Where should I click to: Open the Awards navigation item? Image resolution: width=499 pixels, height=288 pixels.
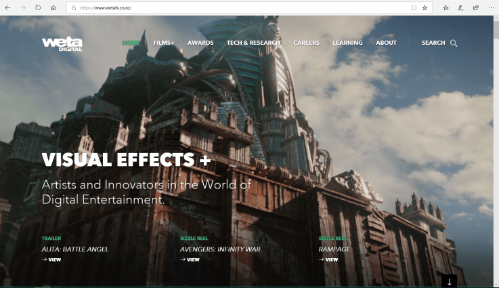click(200, 43)
